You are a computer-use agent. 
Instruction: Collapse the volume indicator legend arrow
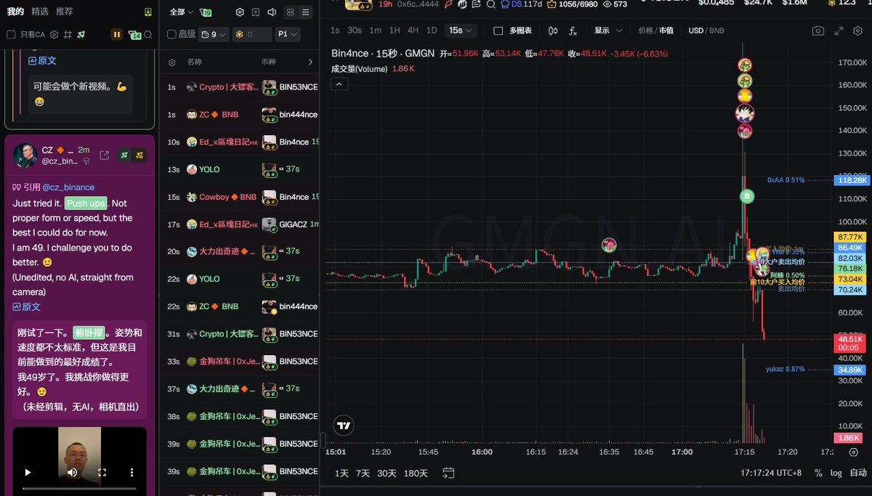(339, 84)
